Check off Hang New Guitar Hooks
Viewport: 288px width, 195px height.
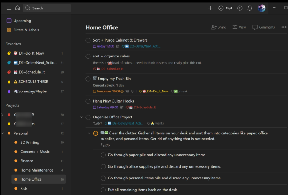tap(88, 101)
